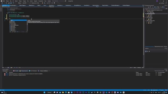Click the weather widget on taskbar
168x94 pixels.
(x=4, y=92)
